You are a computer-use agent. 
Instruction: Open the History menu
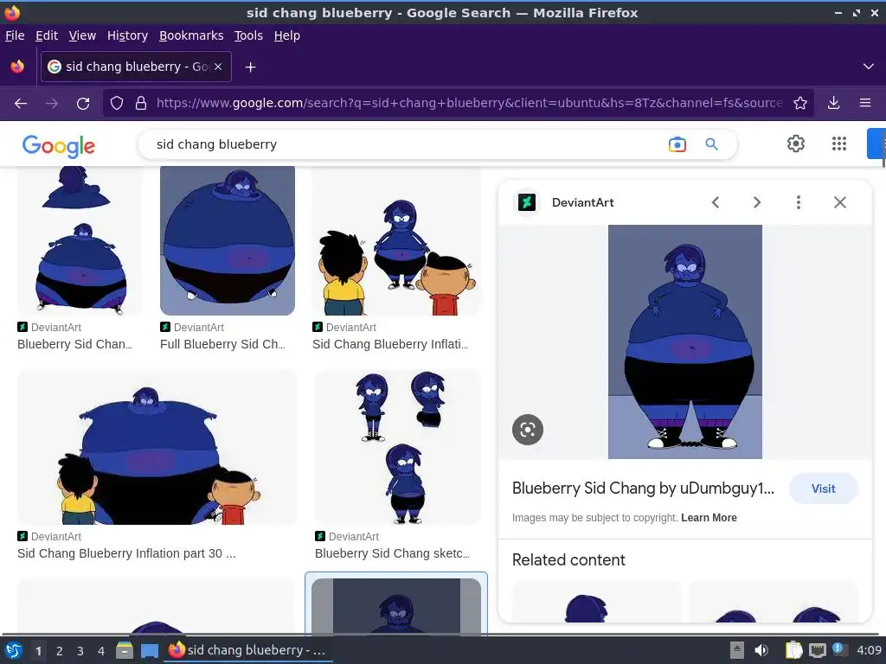[128, 35]
